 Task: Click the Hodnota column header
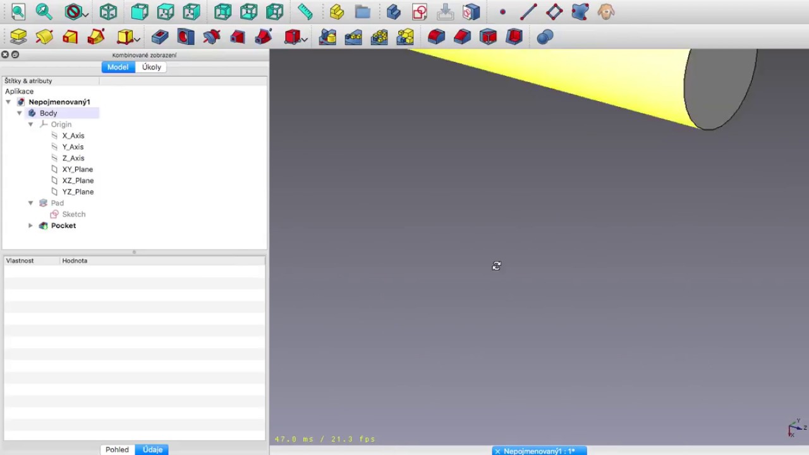[x=162, y=260]
